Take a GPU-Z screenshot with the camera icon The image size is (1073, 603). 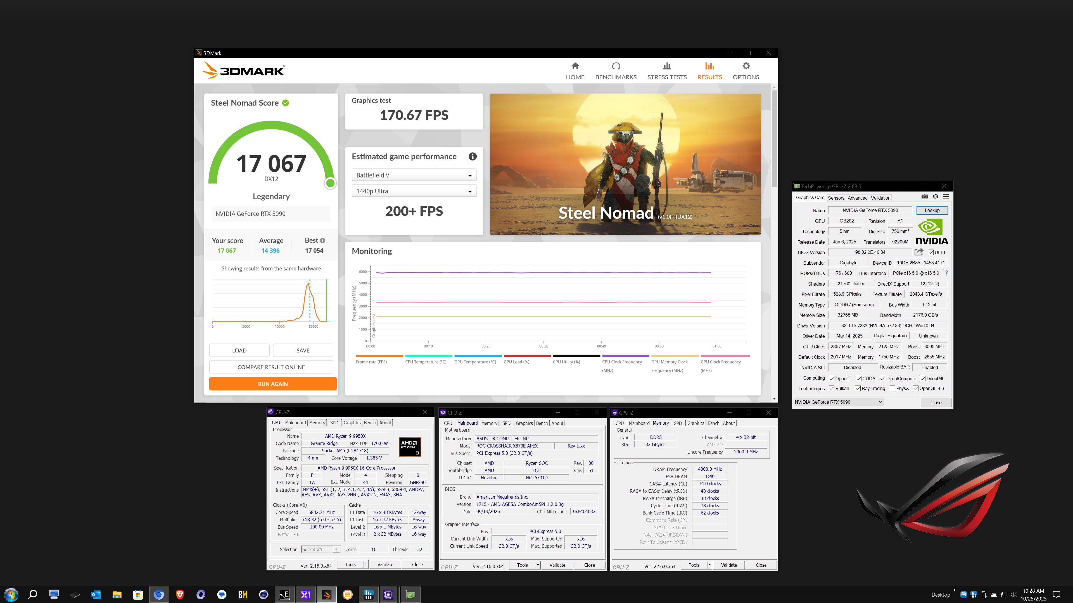[x=924, y=197]
